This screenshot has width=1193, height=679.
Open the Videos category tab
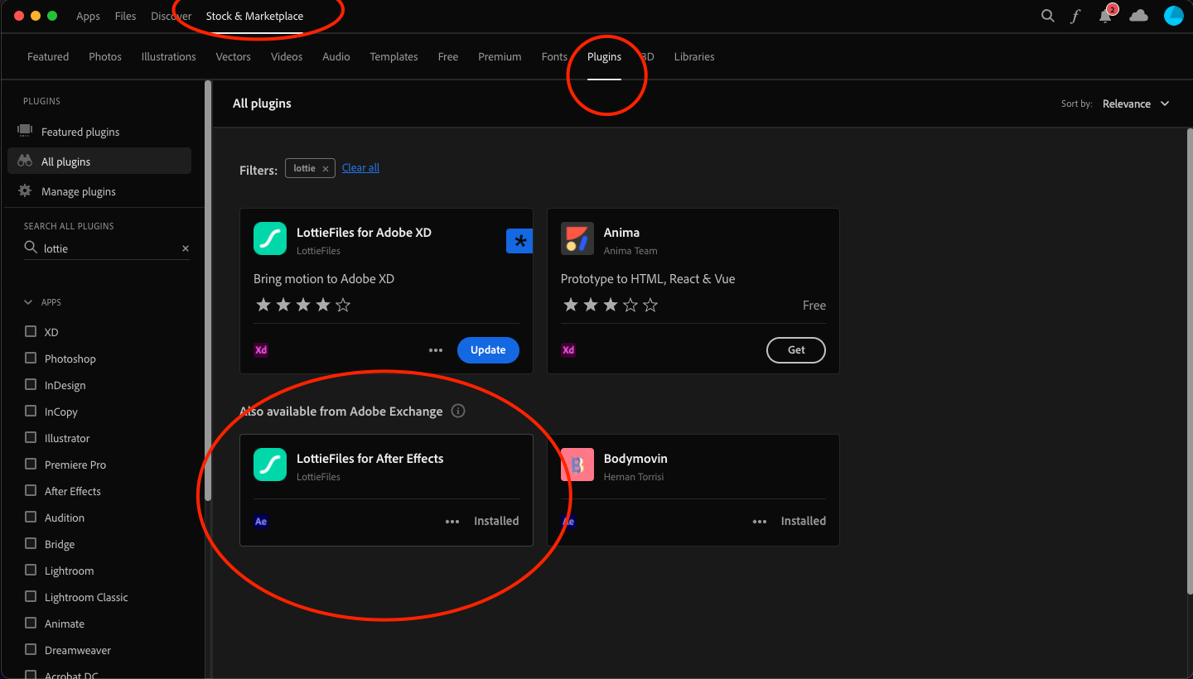[287, 56]
